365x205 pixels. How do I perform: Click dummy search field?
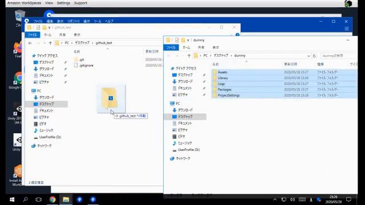click(338, 56)
